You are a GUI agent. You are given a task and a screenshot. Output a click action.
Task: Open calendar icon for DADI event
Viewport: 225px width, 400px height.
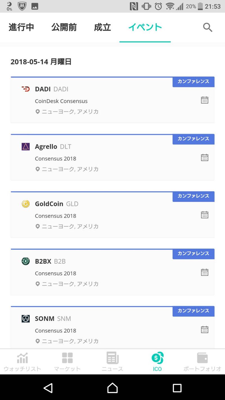point(204,100)
